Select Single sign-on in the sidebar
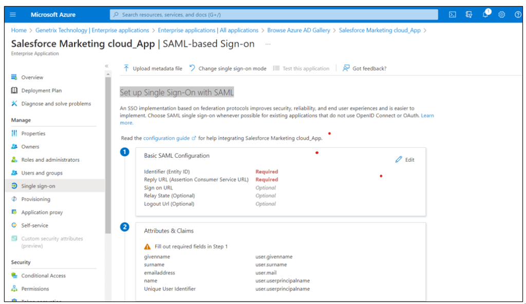This screenshot has height=304, width=526. point(38,186)
